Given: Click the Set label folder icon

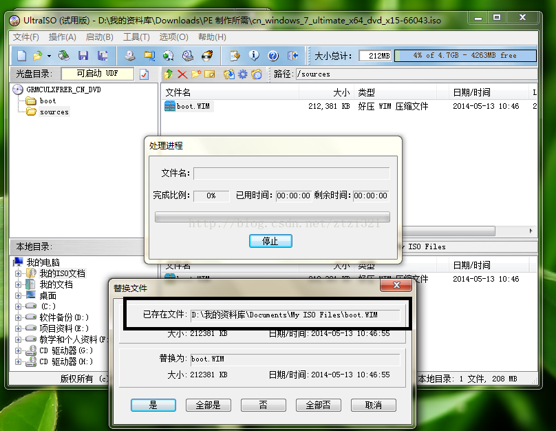Looking at the screenshot, I should (257, 74).
